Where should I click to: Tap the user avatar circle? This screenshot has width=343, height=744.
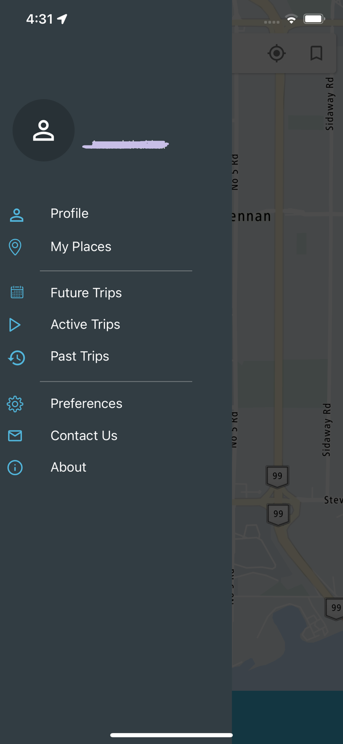coord(44,130)
